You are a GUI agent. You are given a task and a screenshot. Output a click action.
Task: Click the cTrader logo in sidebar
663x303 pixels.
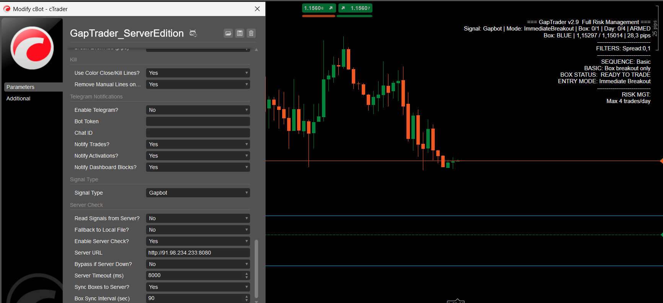(x=32, y=48)
